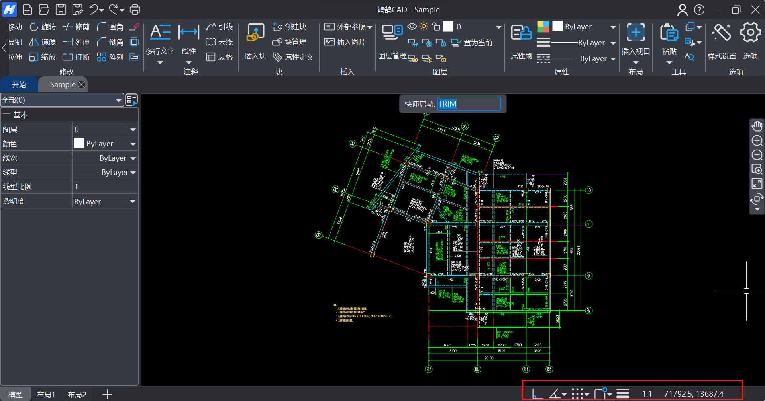Switch to the 布局1 layout tab
Viewport: 765px width, 401px height.
click(x=46, y=394)
